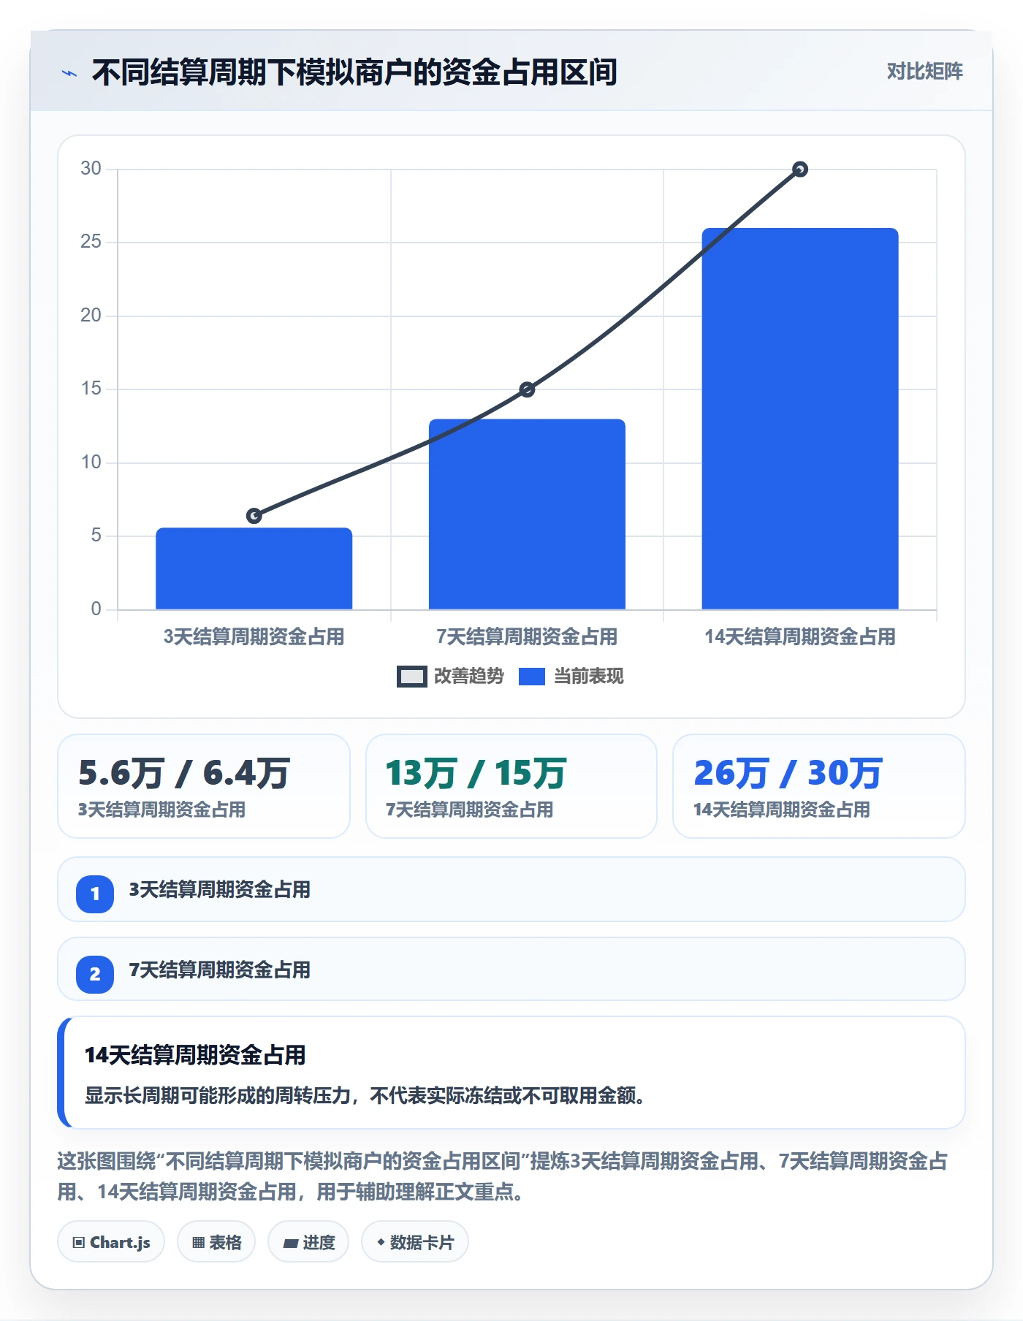Image resolution: width=1023 pixels, height=1321 pixels.
Task: Click the lightning icon beside the title
Action: click(69, 73)
